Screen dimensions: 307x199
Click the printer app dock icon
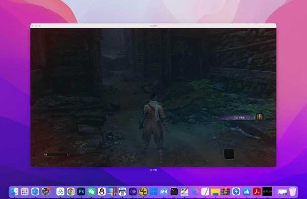[x=122, y=192]
